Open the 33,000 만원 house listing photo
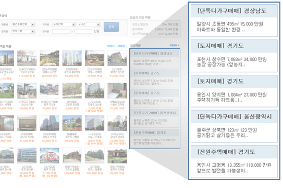Viewport: 283px width, 188px height. [x=50, y=91]
